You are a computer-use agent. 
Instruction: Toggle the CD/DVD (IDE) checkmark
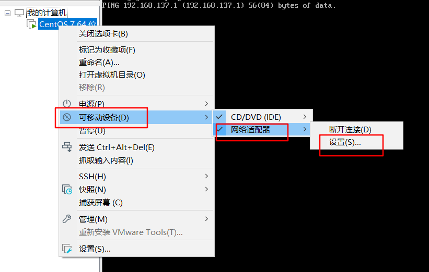click(x=219, y=117)
